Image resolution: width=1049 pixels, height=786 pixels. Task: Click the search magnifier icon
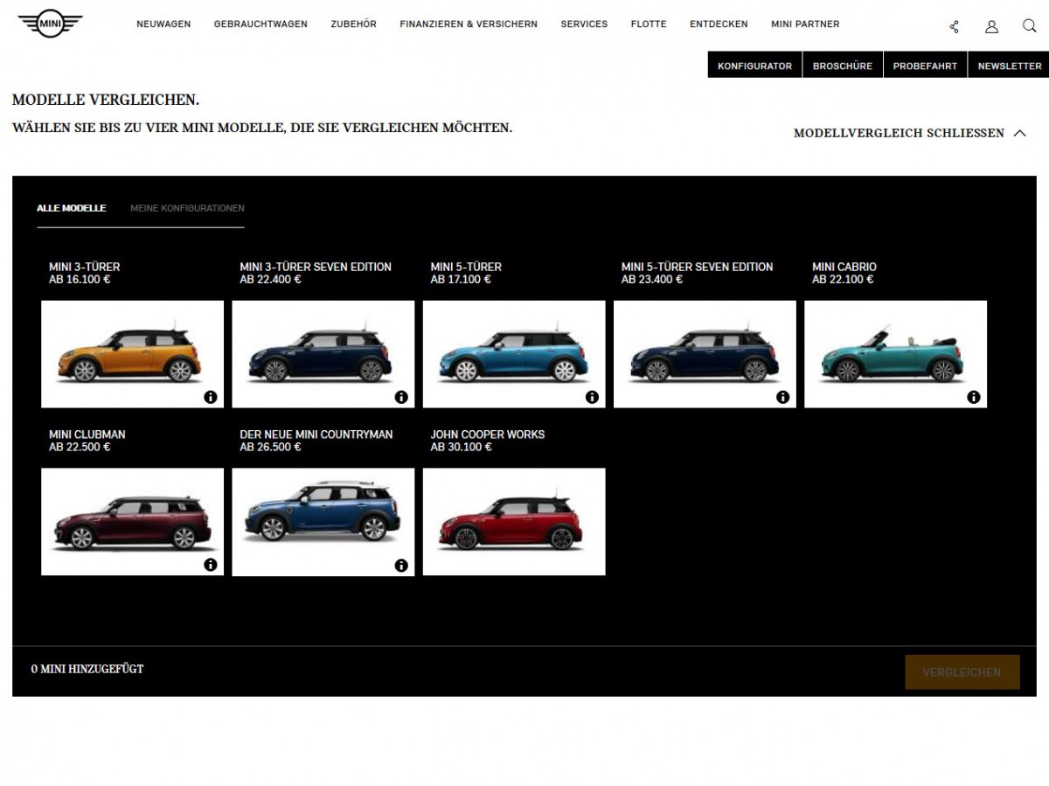(1029, 25)
